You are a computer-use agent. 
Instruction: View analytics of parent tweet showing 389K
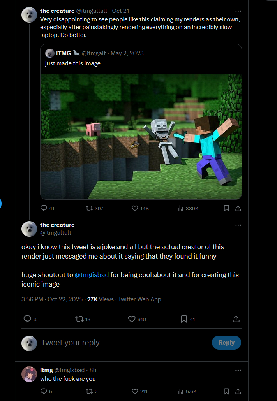click(180, 208)
